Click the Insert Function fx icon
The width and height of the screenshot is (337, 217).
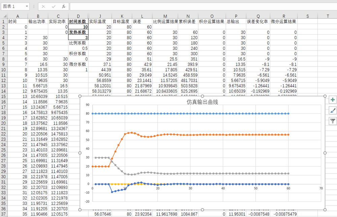(64, 6)
